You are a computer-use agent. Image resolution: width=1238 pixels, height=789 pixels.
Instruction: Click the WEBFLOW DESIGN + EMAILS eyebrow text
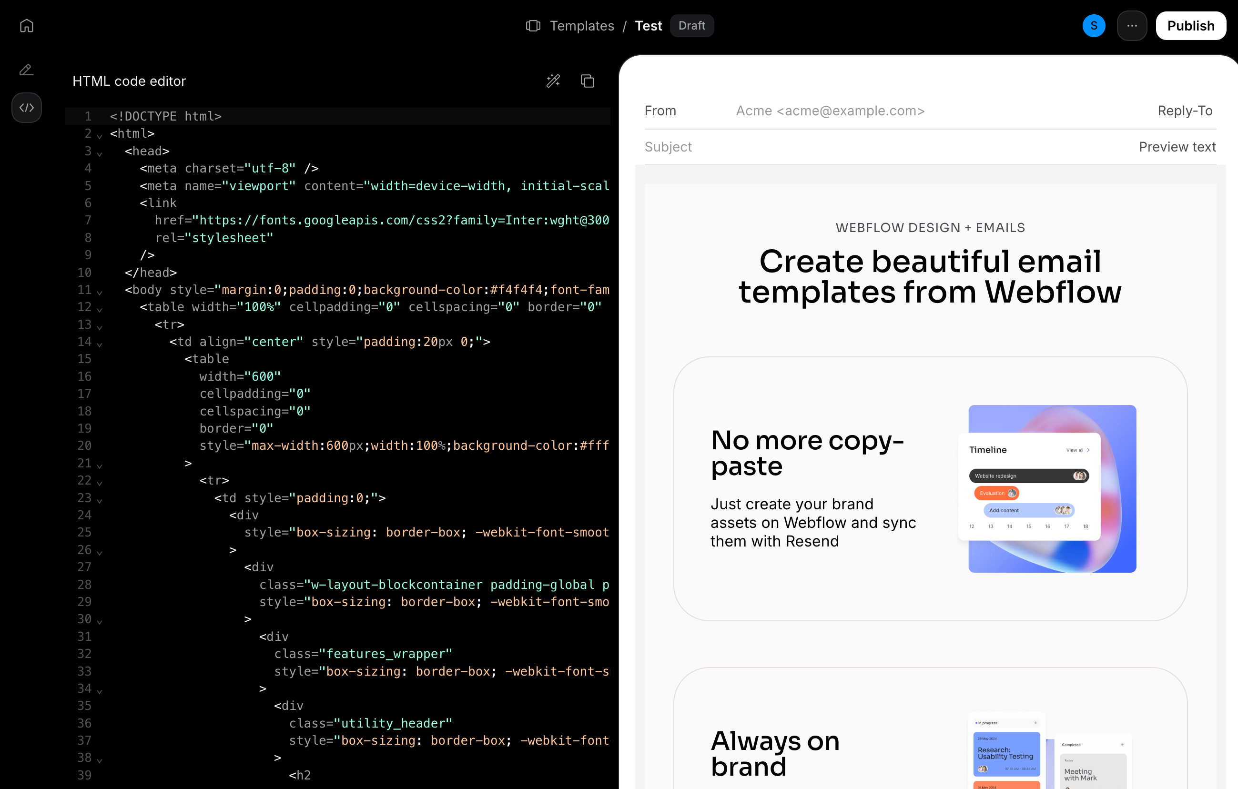click(x=930, y=227)
